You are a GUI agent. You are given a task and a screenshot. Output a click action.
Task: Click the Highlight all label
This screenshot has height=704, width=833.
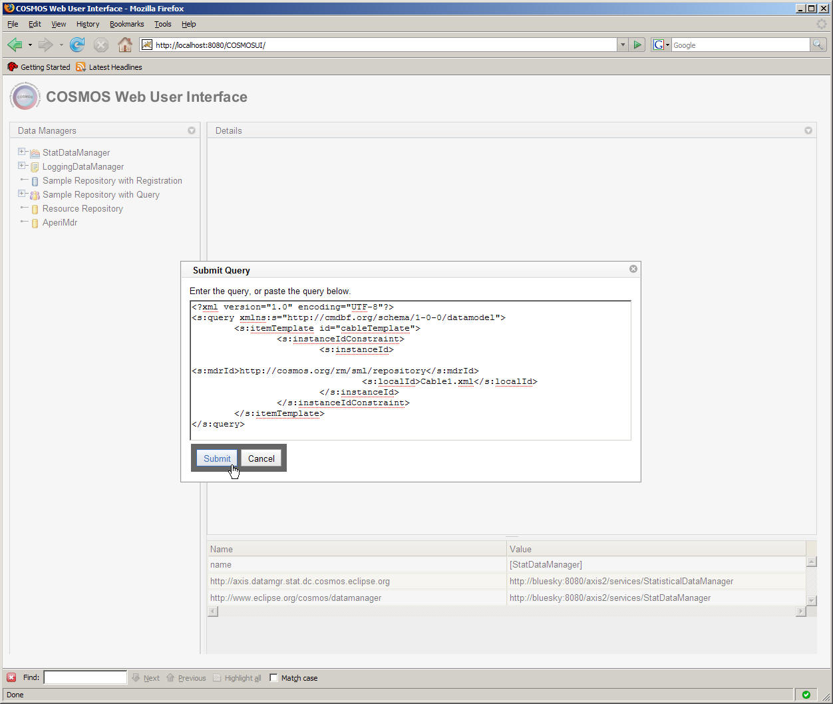243,678
